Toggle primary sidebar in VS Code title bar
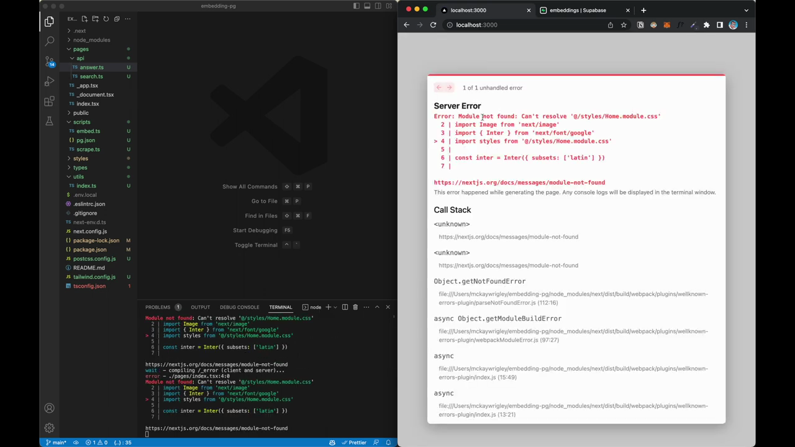This screenshot has height=447, width=795. click(357, 6)
